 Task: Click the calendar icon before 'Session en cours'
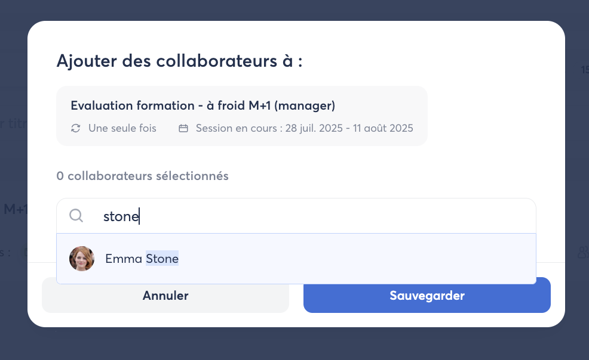pos(183,128)
